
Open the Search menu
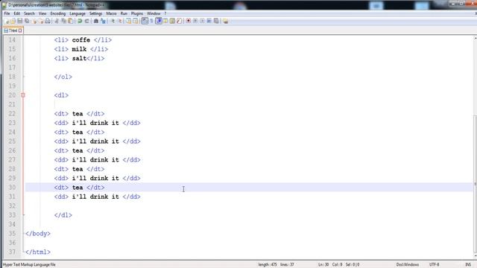click(x=29, y=13)
